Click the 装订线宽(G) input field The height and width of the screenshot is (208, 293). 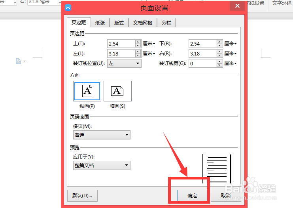[202, 63]
